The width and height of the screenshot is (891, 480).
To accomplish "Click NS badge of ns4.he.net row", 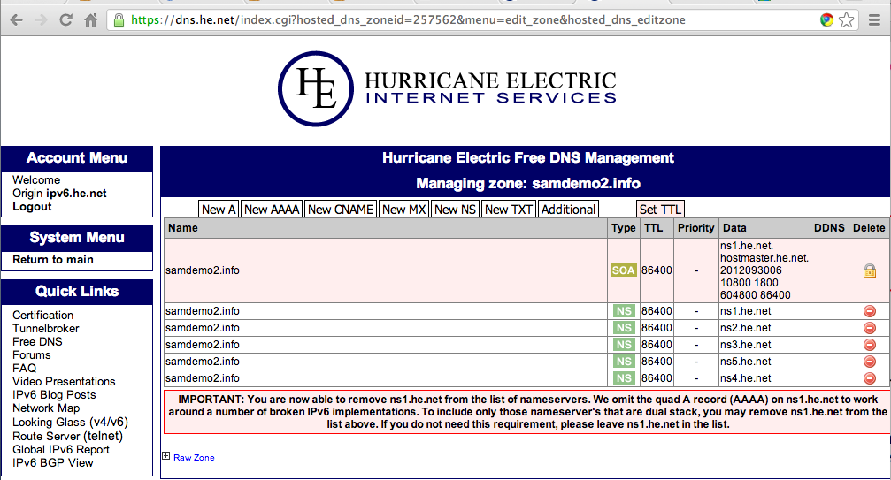I will (624, 378).
